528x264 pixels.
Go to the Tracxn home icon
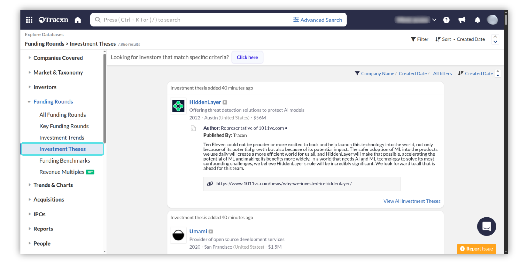click(x=78, y=20)
